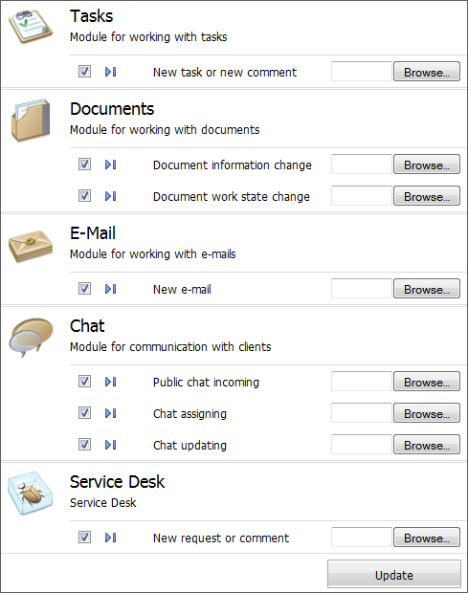The width and height of the screenshot is (468, 593).
Task: Browse sound file for Chat assigning
Action: pyautogui.click(x=427, y=413)
